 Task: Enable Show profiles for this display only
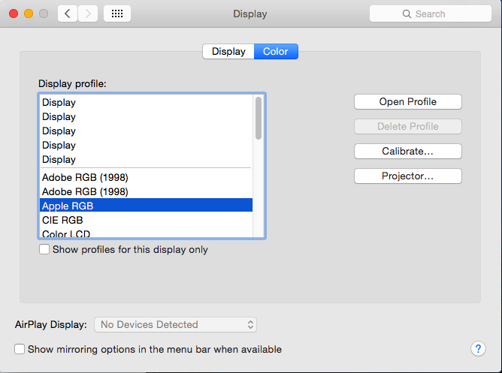tap(44, 249)
